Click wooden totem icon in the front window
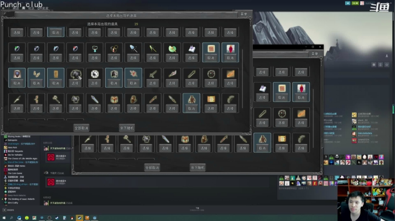Image resolution: width=395 pixels, height=221 pixels. pos(36,100)
